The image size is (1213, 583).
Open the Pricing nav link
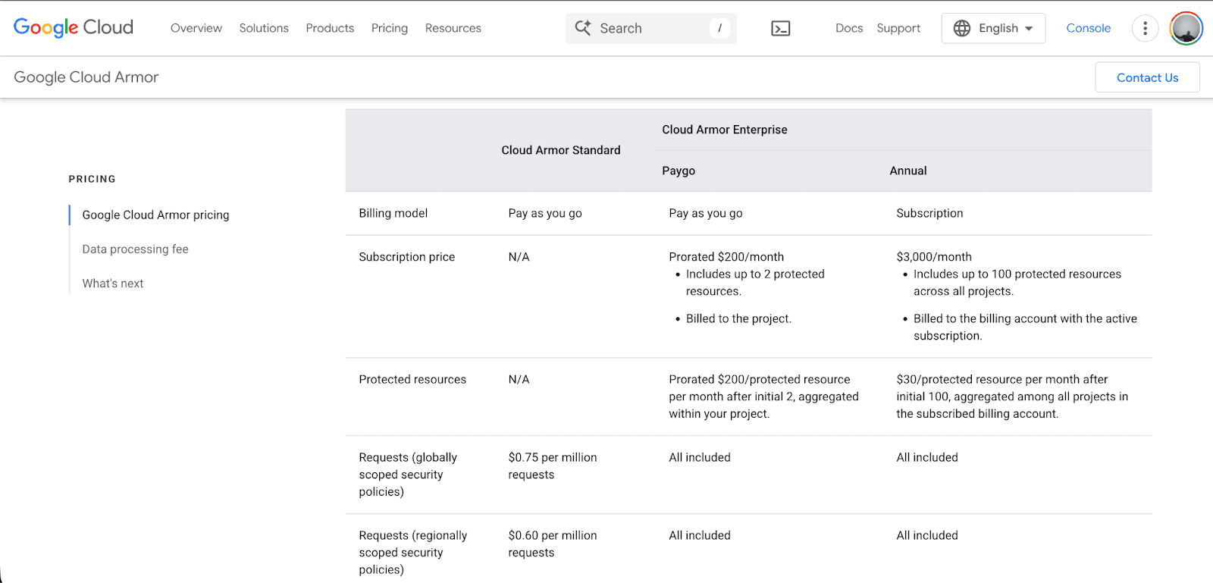[390, 28]
